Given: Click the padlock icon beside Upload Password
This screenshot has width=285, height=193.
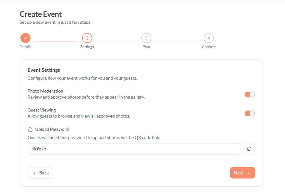Looking at the screenshot, I should coord(30,129).
